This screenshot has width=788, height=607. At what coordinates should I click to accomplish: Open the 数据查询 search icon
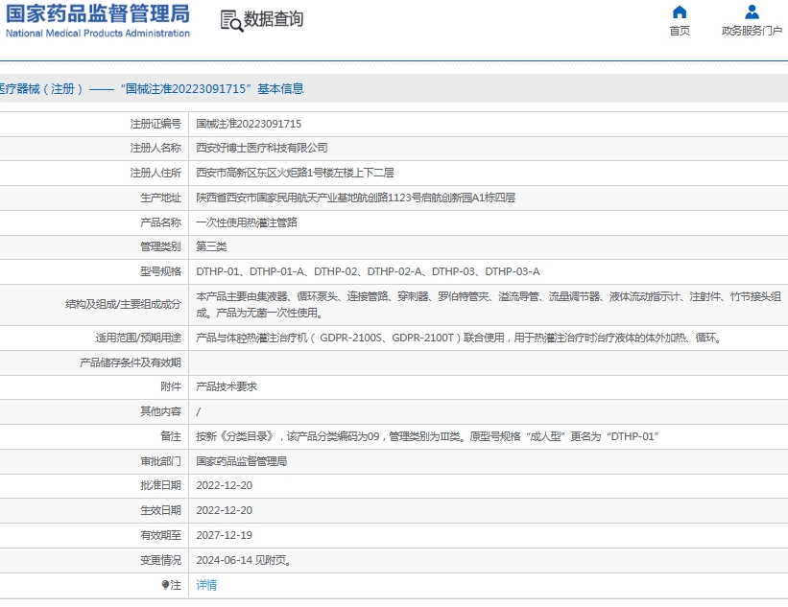pyautogui.click(x=231, y=20)
